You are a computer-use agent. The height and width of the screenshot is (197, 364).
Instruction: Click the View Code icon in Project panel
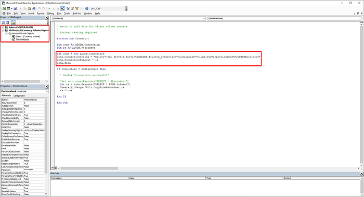pyautogui.click(x=3, y=22)
